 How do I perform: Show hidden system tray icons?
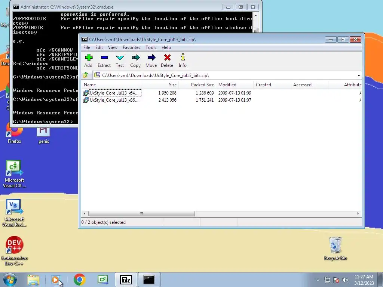318,280
